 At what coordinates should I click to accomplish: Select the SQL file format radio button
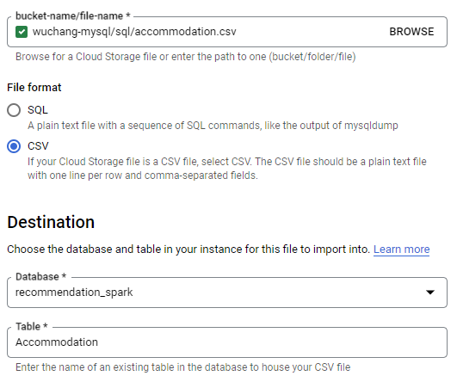click(x=14, y=110)
